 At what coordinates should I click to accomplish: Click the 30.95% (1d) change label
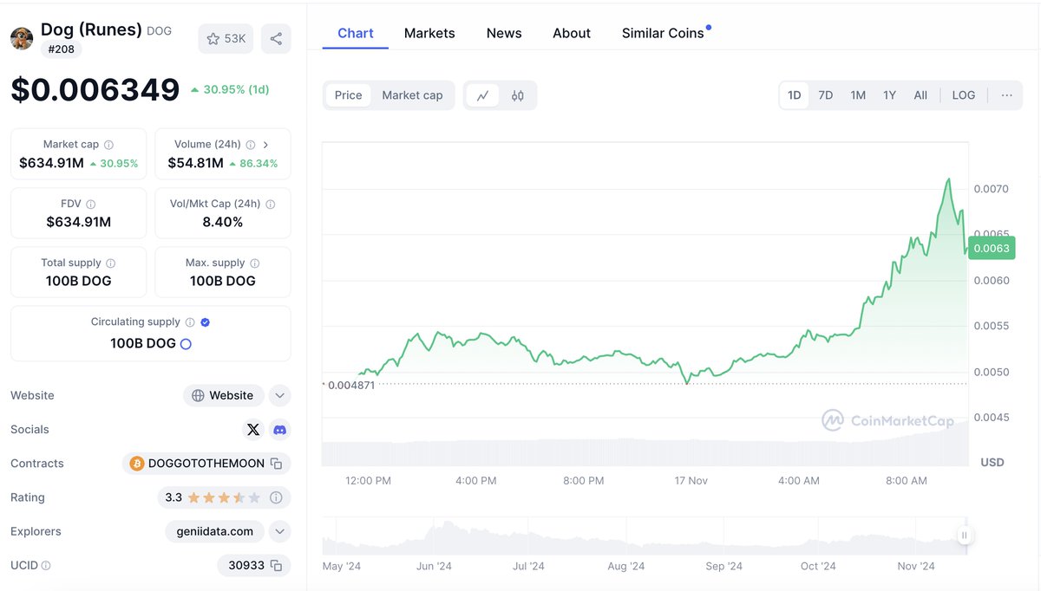click(x=229, y=89)
